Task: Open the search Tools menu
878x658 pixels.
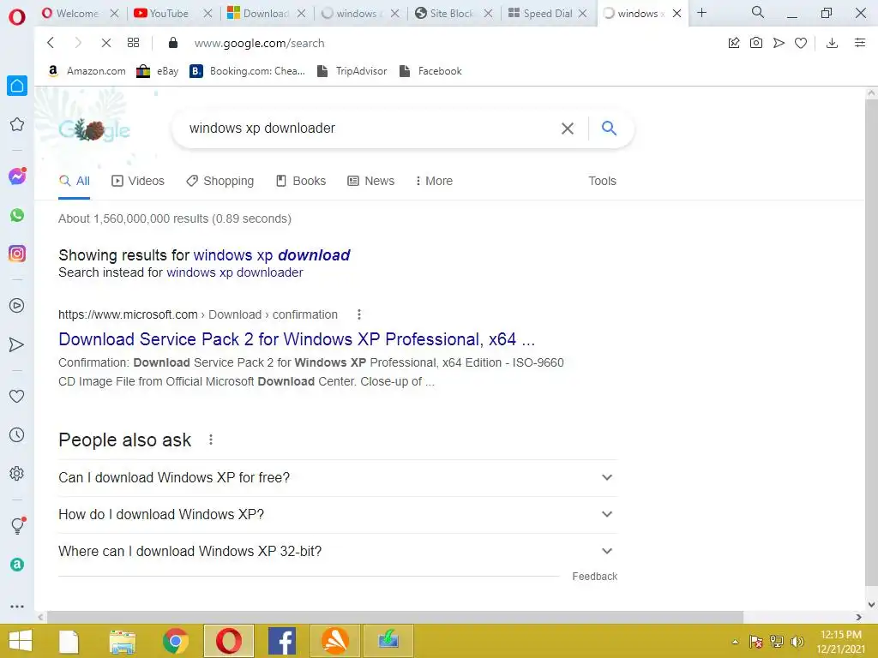Action: pos(602,181)
